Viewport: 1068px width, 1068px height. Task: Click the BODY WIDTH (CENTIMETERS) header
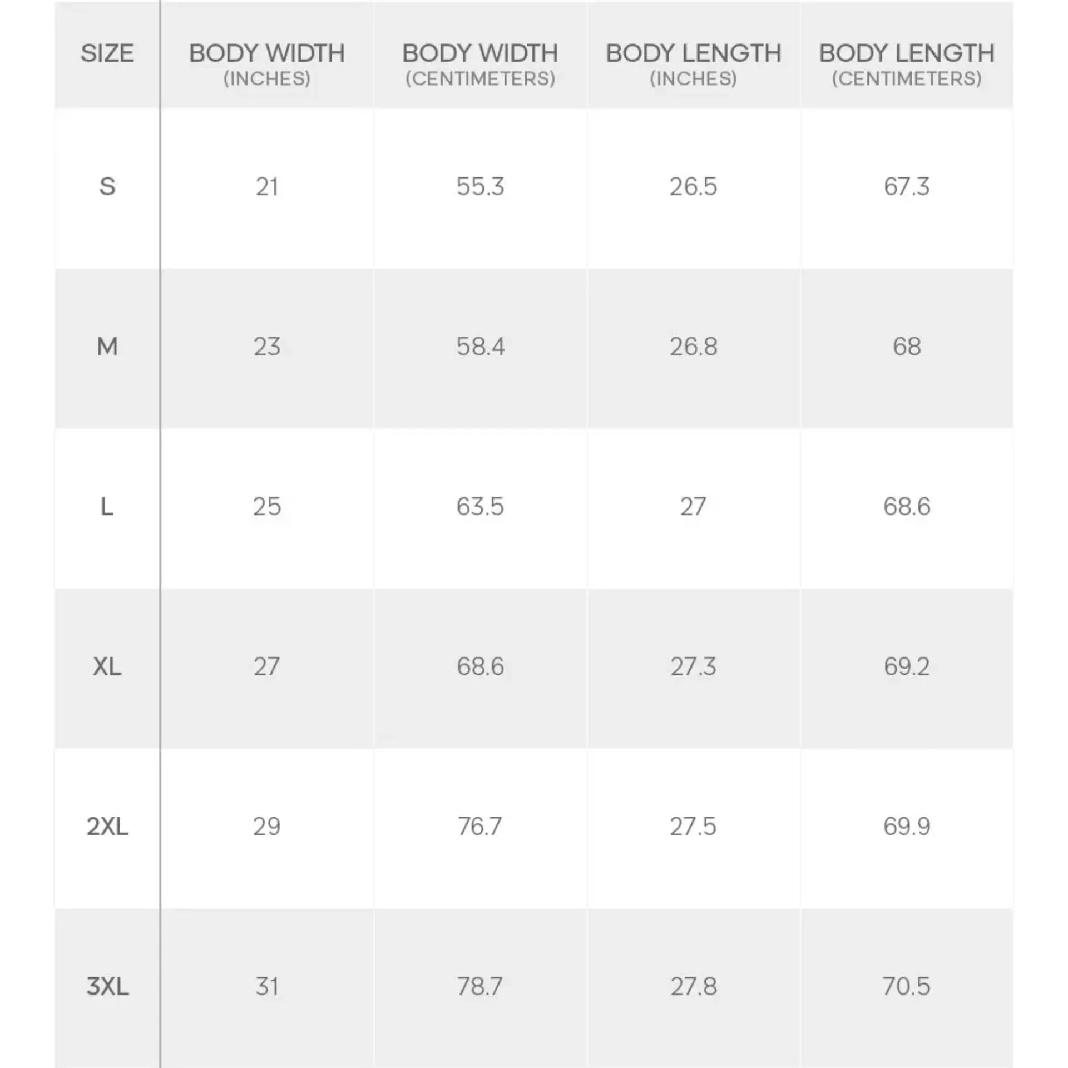[x=480, y=64]
